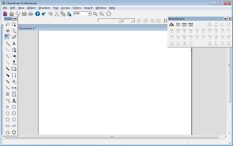Viewport: 233px width, 146px height.
Task: Choose the Multiple Bonds tool
Action: 8,43
